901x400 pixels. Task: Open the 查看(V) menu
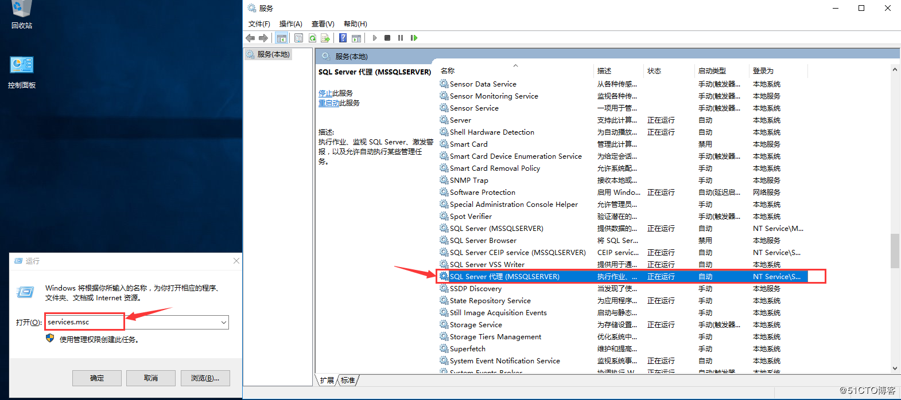tap(323, 24)
